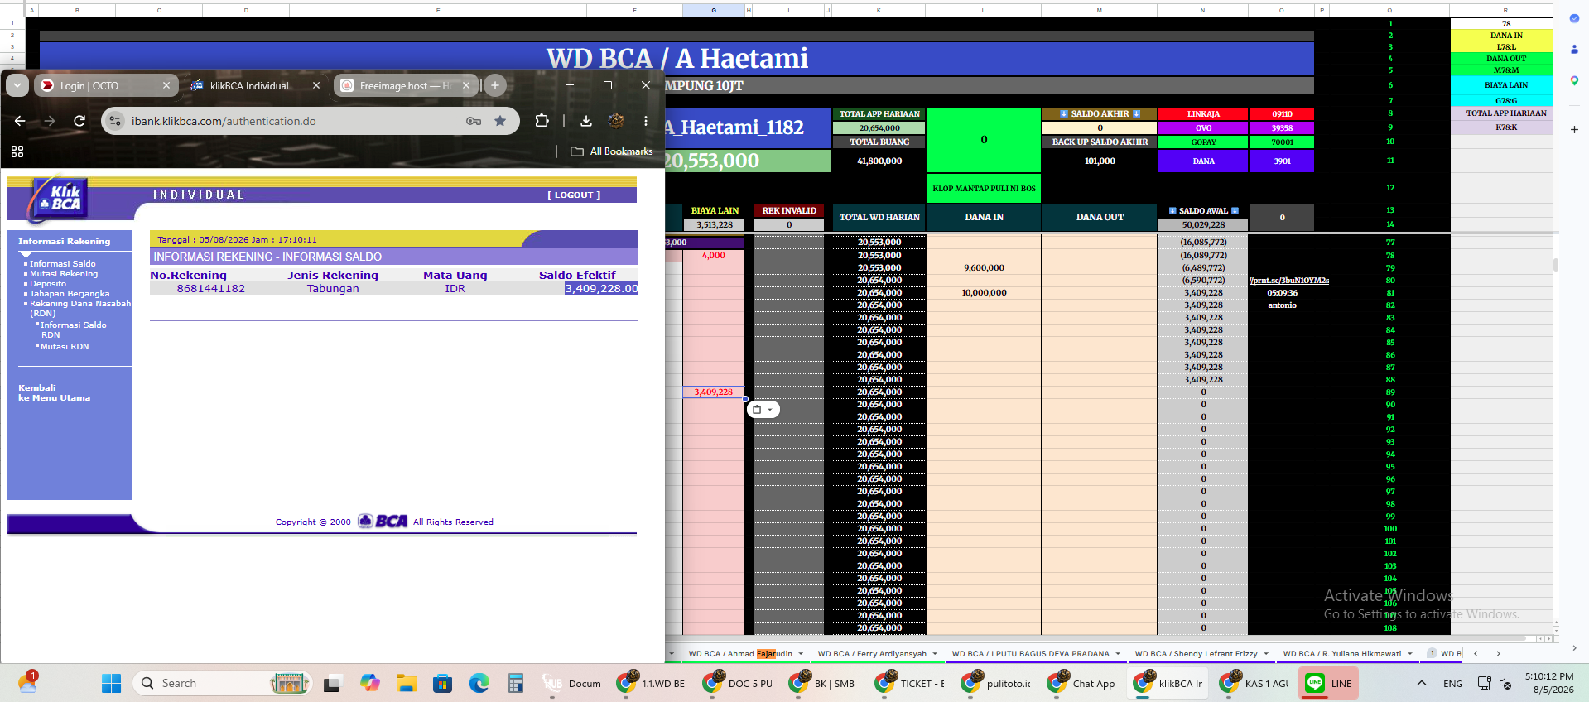This screenshot has height=702, width=1589.
Task: Open the Chrome three-dot menu
Action: click(646, 121)
